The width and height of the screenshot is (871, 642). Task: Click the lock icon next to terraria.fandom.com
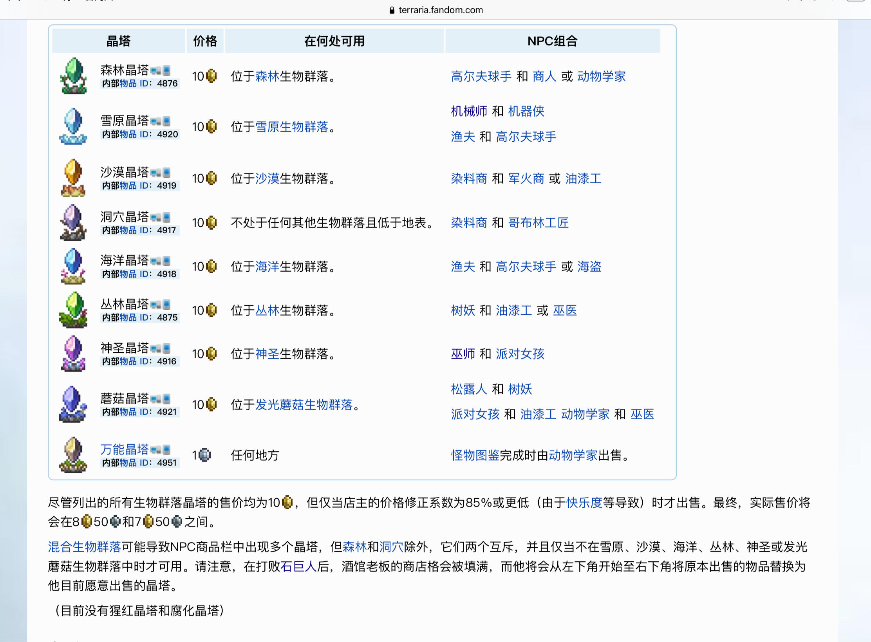[x=392, y=10]
